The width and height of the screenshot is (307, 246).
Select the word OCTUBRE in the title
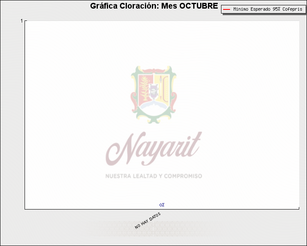coord(199,6)
